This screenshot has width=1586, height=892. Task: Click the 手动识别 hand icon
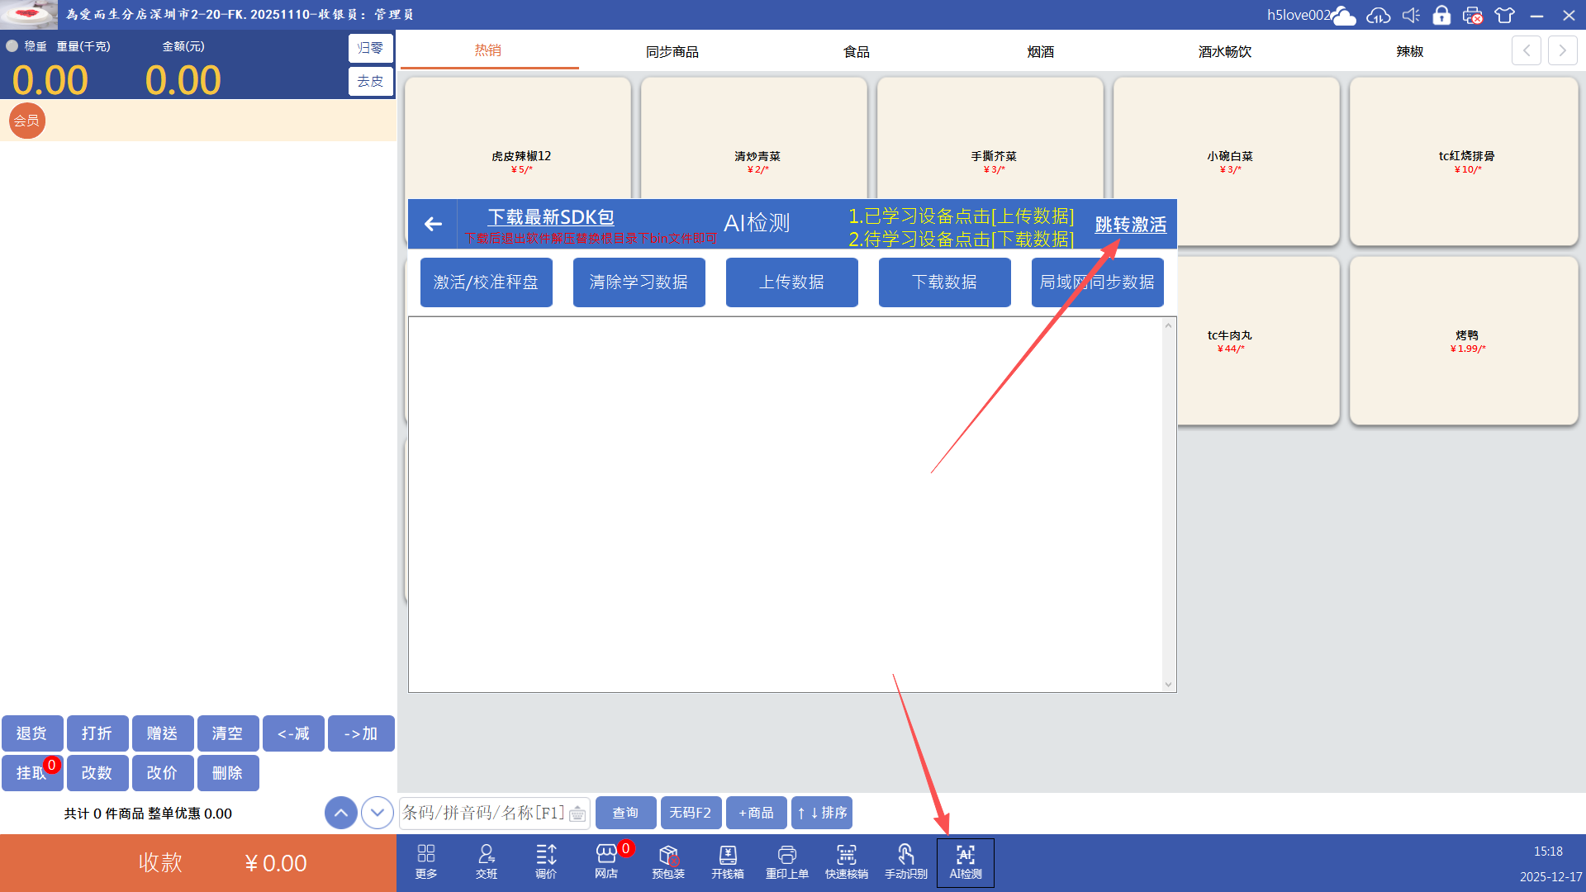pos(905,861)
